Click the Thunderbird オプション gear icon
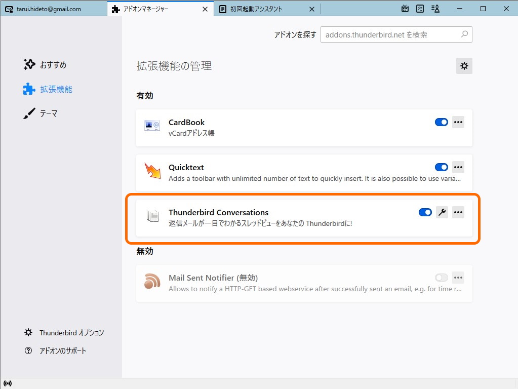Viewport: 518px width, 389px height. (28, 332)
